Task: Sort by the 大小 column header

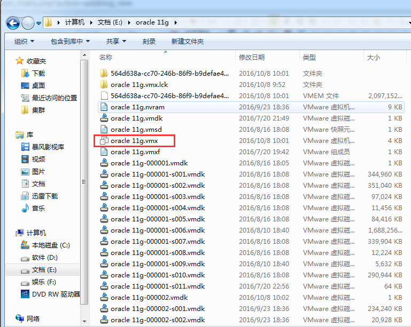Action: (x=373, y=57)
